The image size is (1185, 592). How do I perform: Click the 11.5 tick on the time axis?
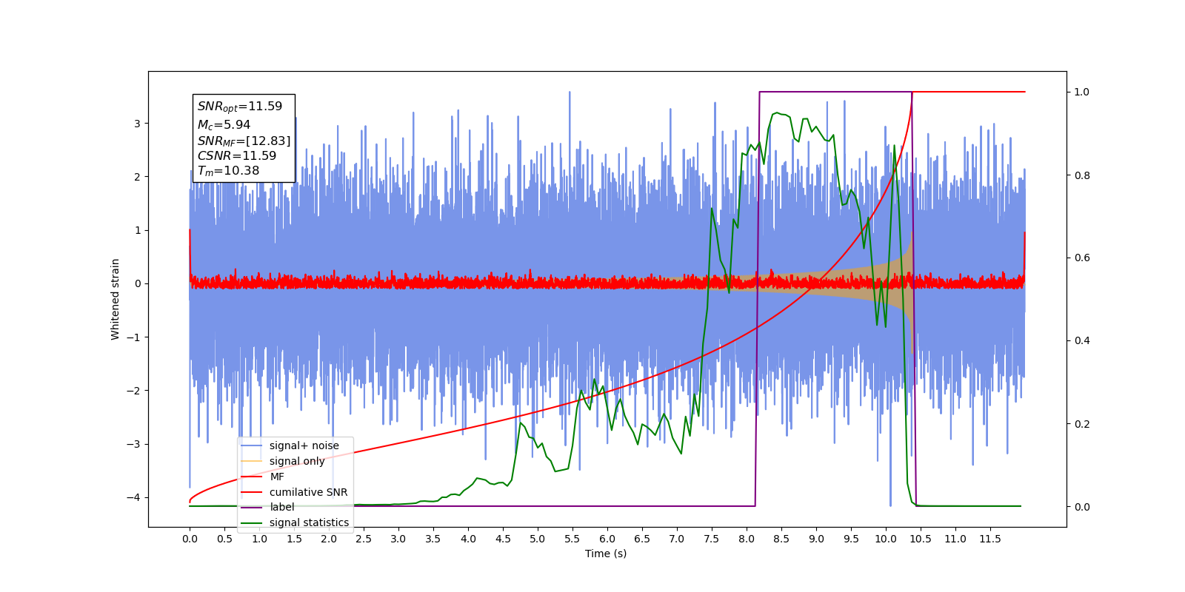pyautogui.click(x=990, y=539)
